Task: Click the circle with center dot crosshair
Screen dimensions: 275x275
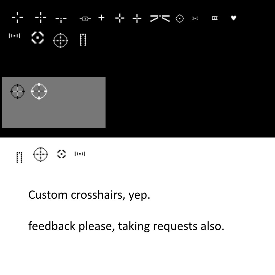Action: coord(179,19)
